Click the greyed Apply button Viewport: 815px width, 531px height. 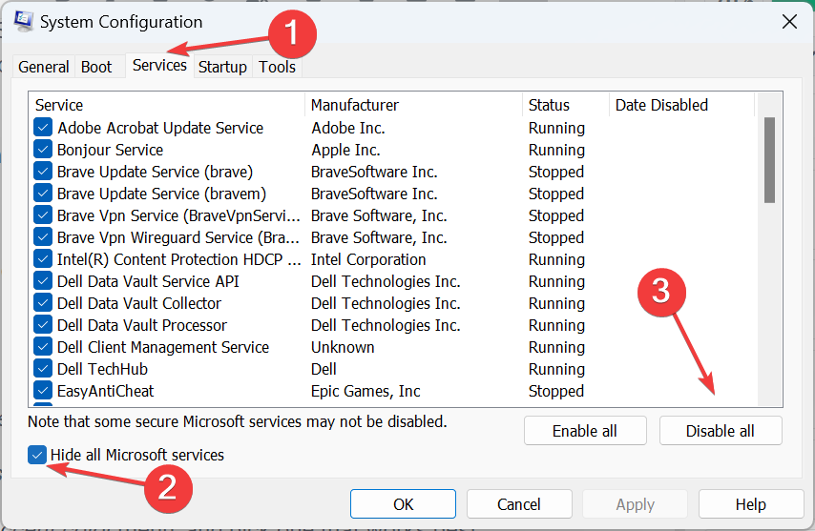[636, 504]
